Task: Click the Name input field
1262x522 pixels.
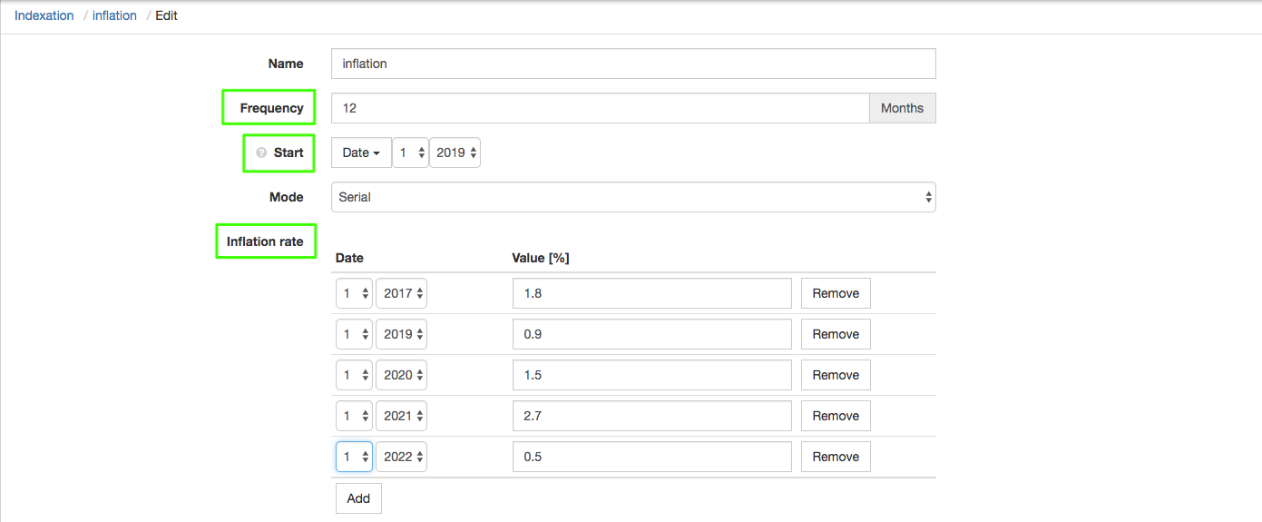Action: [632, 64]
